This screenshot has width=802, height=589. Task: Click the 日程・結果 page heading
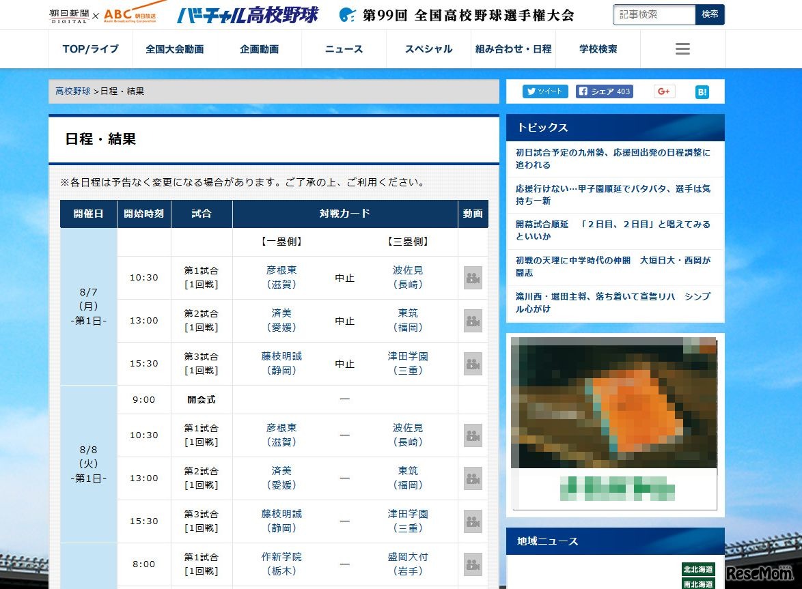(100, 139)
